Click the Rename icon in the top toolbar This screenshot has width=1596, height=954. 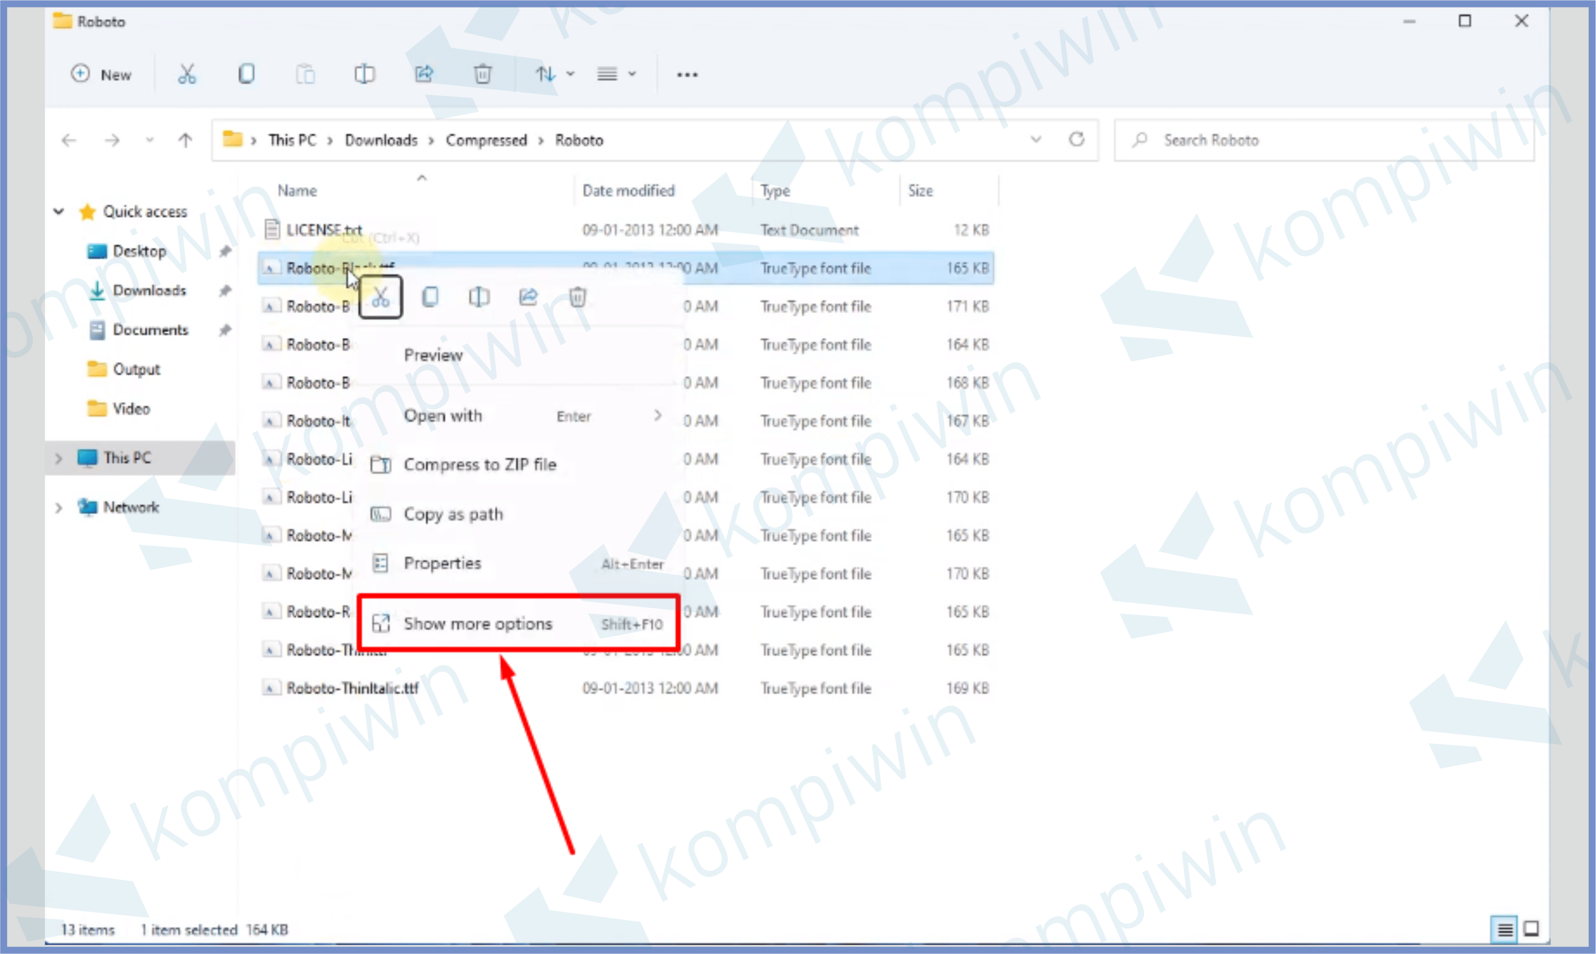click(364, 74)
